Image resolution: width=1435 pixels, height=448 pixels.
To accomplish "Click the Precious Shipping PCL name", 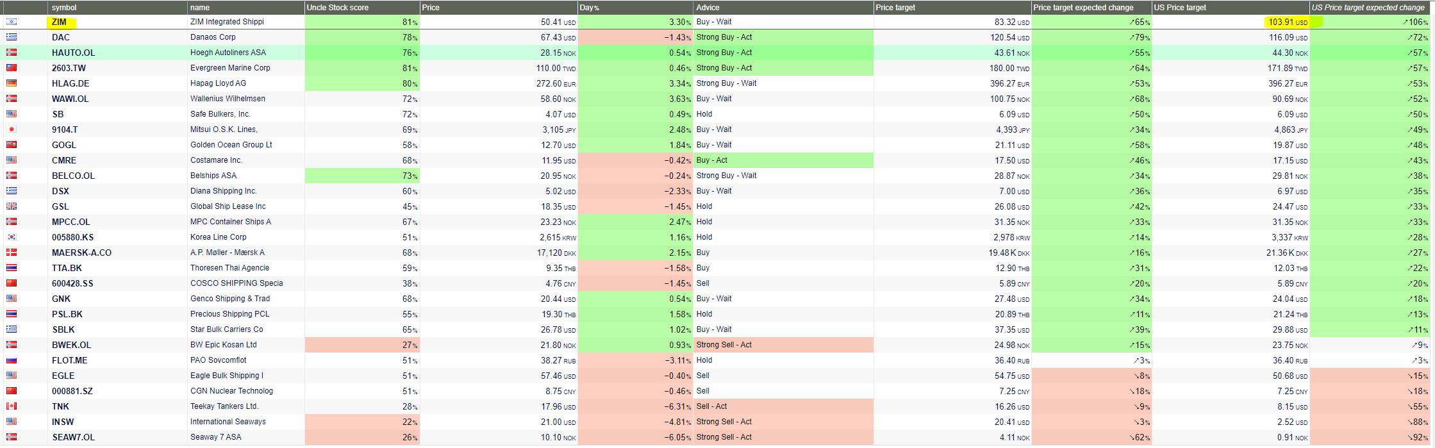I will [x=246, y=314].
